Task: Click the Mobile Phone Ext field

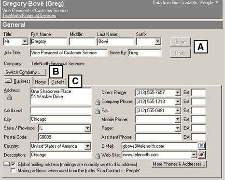Action: coord(198,119)
